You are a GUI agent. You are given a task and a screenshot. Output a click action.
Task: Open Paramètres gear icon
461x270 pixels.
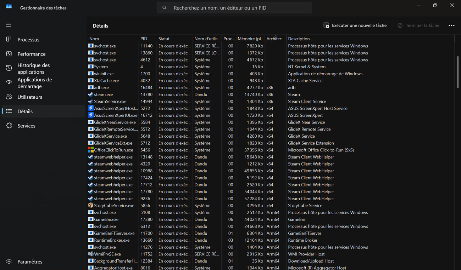(x=9, y=262)
